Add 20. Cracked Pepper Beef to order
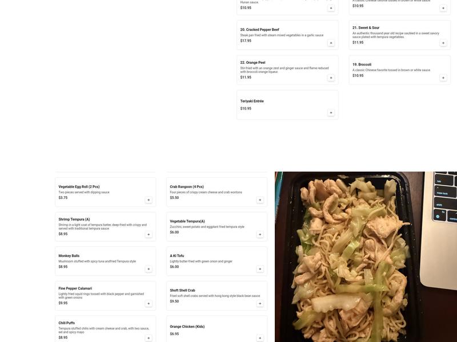 click(331, 43)
